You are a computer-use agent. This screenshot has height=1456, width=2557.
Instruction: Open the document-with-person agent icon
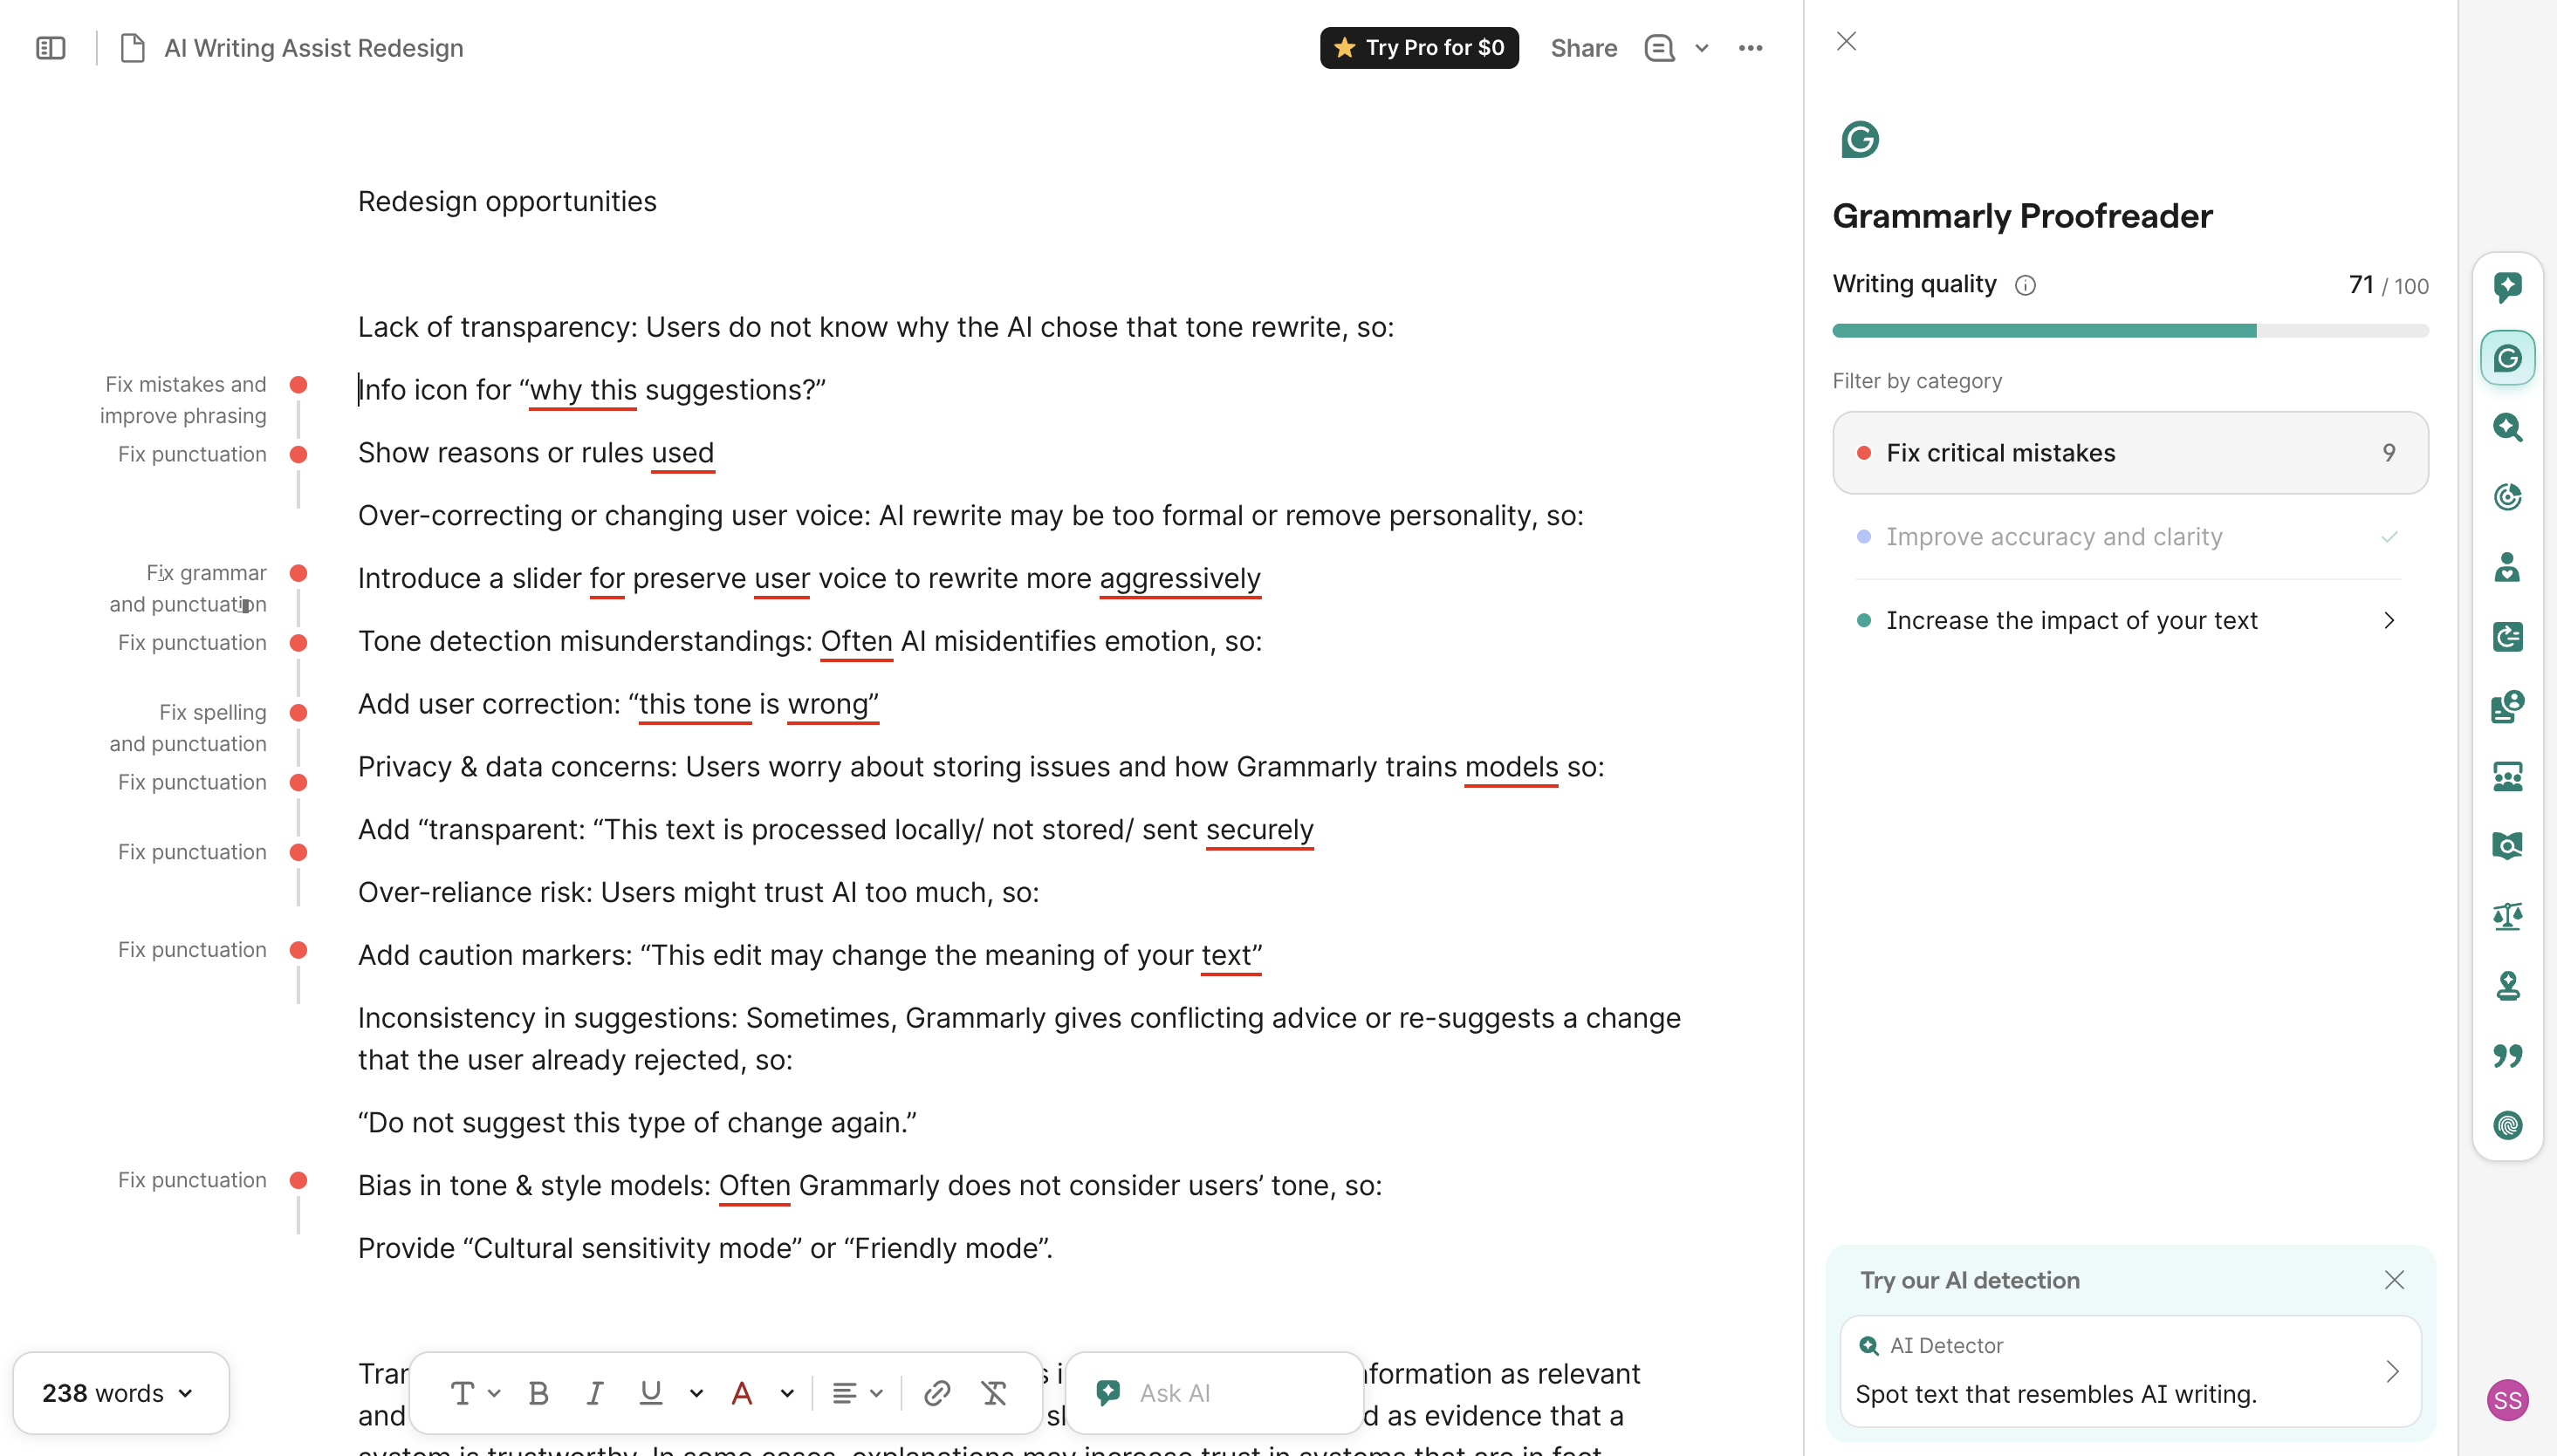tap(2507, 707)
